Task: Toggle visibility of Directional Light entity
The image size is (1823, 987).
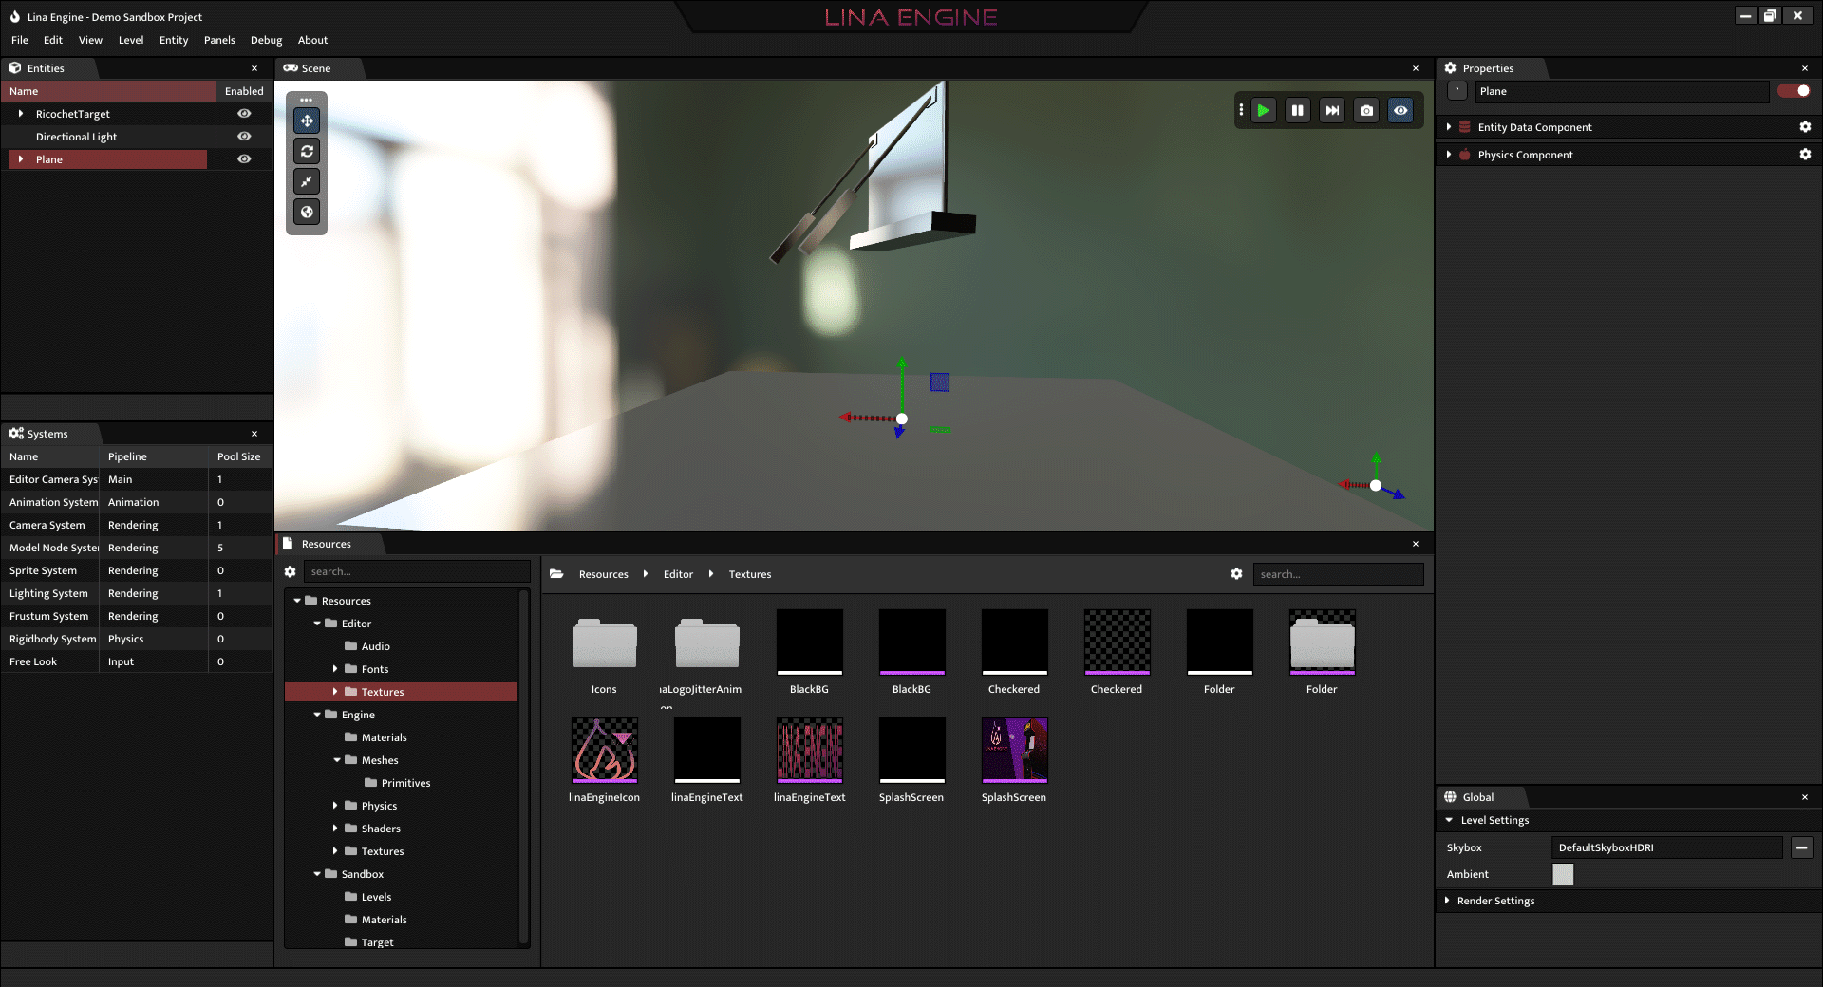Action: click(x=244, y=137)
